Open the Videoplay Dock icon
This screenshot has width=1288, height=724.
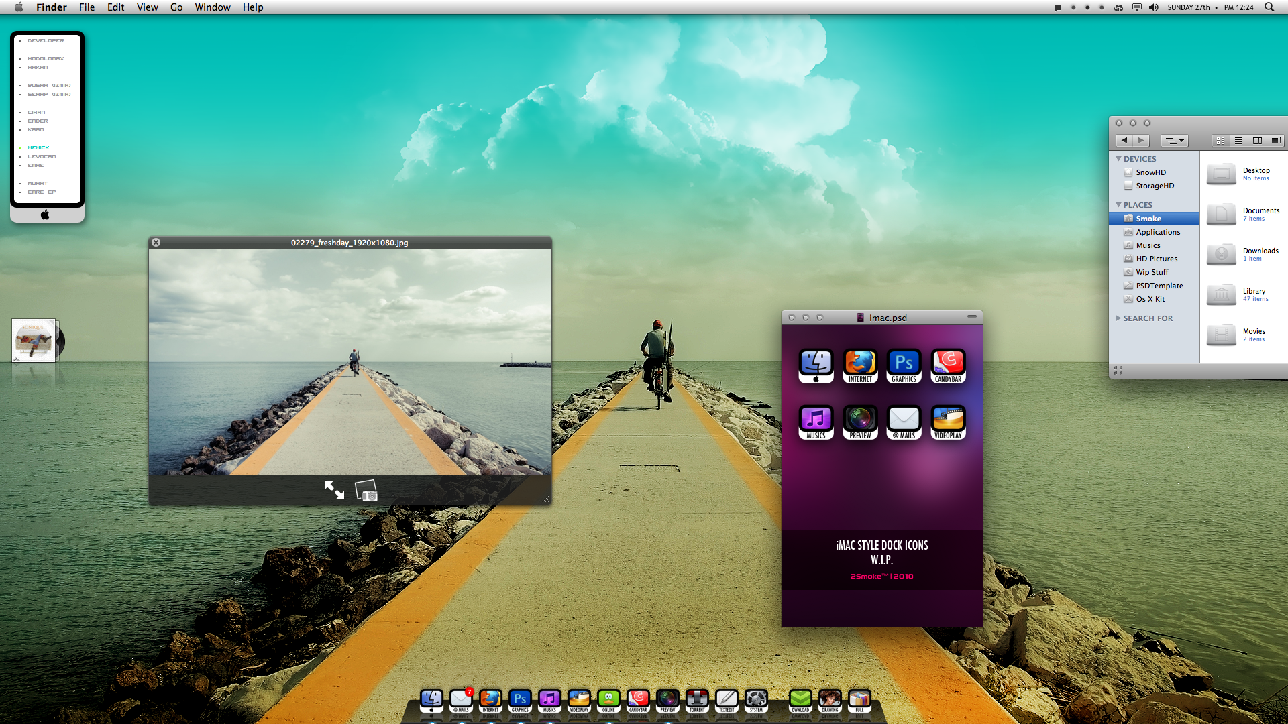579,700
